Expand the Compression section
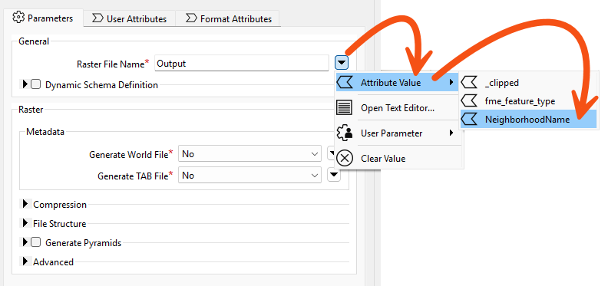This screenshot has height=286, width=608. click(25, 204)
